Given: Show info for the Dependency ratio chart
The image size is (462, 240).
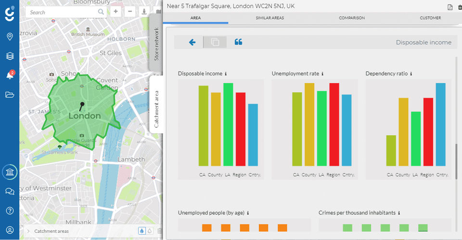Looking at the screenshot, I should click(411, 74).
